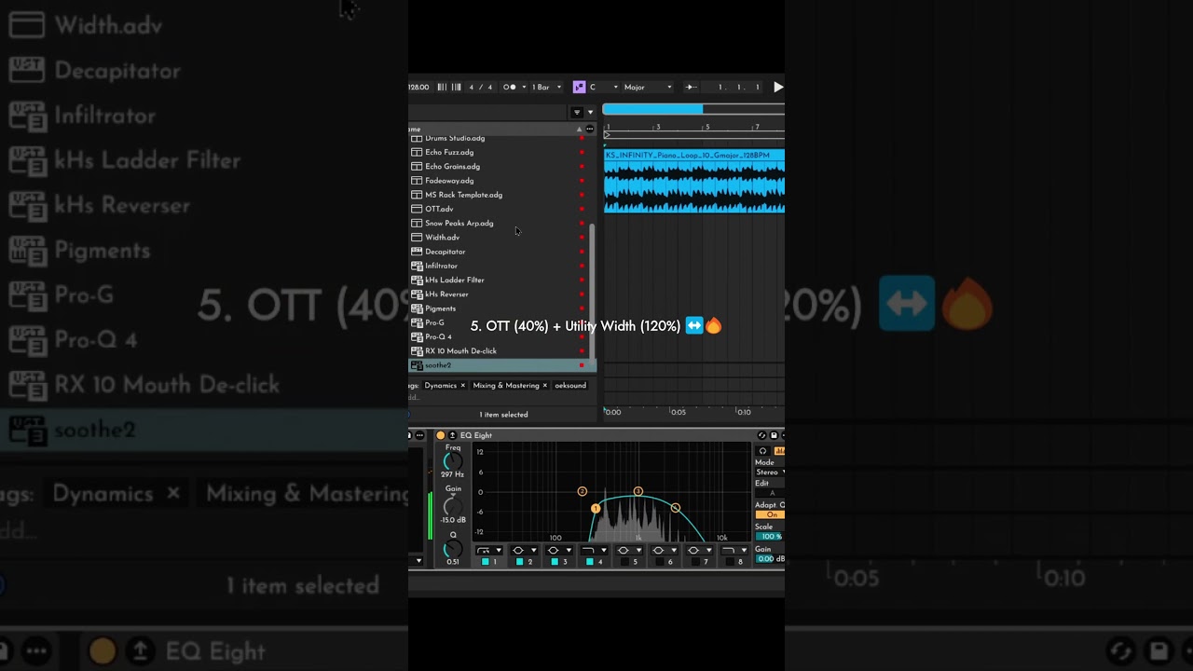Screen dimensions: 1193x671
Task: Toggle the Adapt. Q On button
Action: (x=771, y=514)
